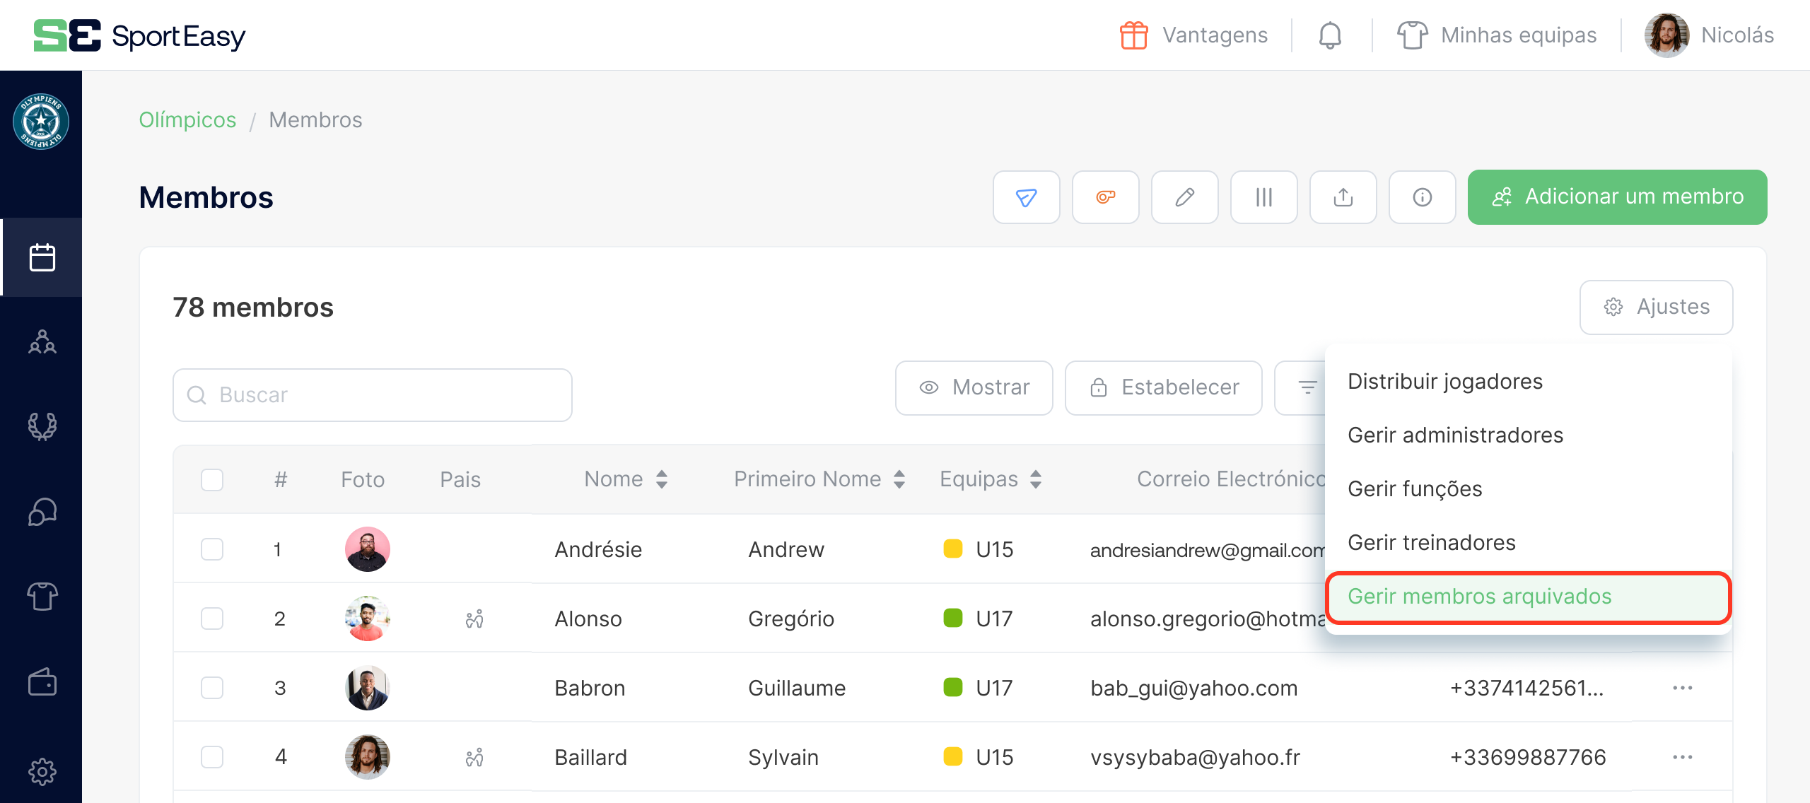Open the row actions menu for Baillard Sylvain
This screenshot has height=803, width=1810.
pyautogui.click(x=1682, y=756)
